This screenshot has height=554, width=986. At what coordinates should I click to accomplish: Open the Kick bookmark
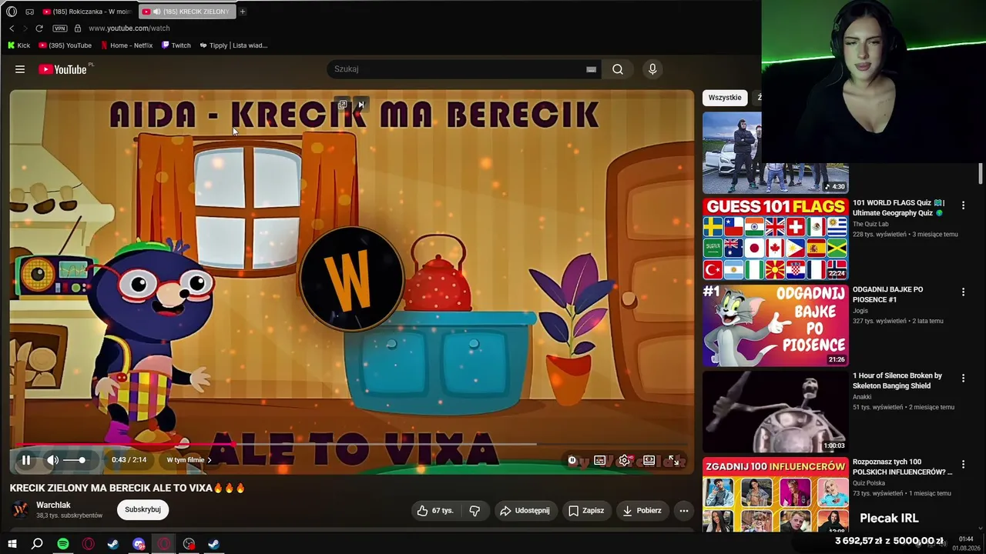click(18, 45)
